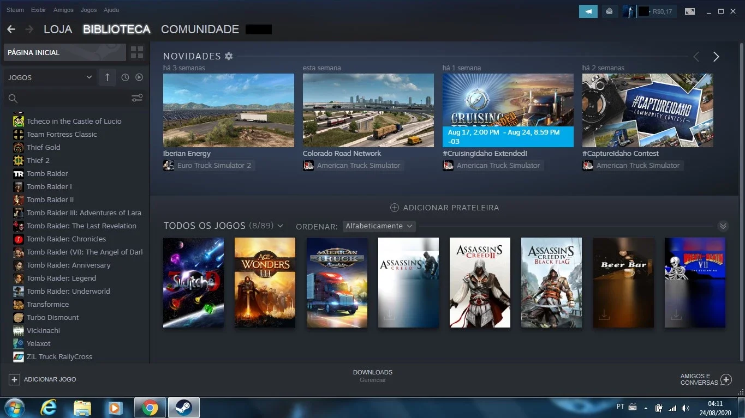
Task: Select the American Truck Simulator cover
Action: pyautogui.click(x=337, y=282)
